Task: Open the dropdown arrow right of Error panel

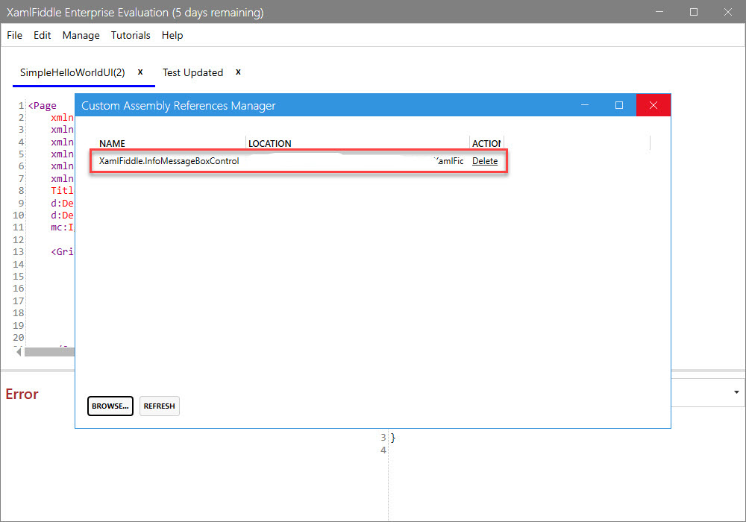Action: coord(736,392)
